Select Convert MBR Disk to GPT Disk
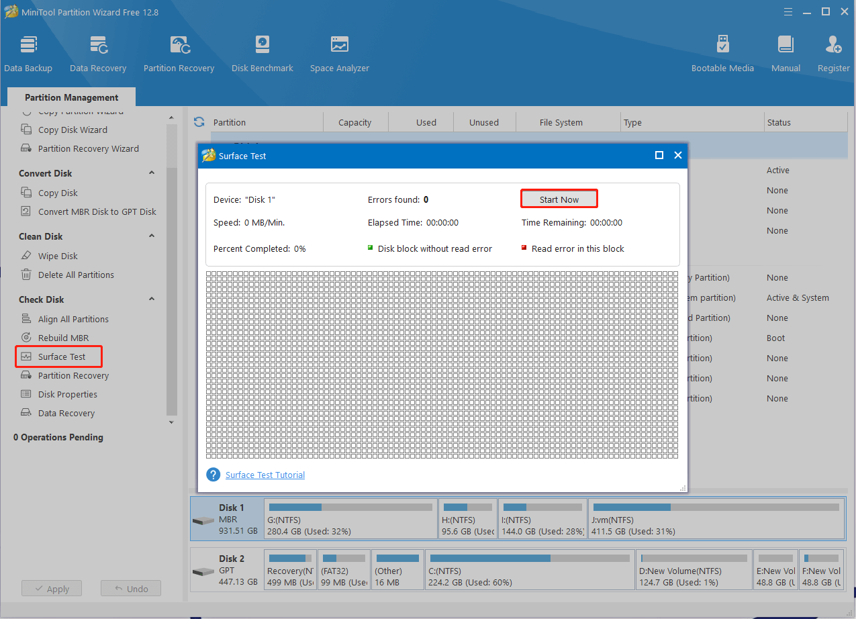This screenshot has width=856, height=619. pos(97,212)
